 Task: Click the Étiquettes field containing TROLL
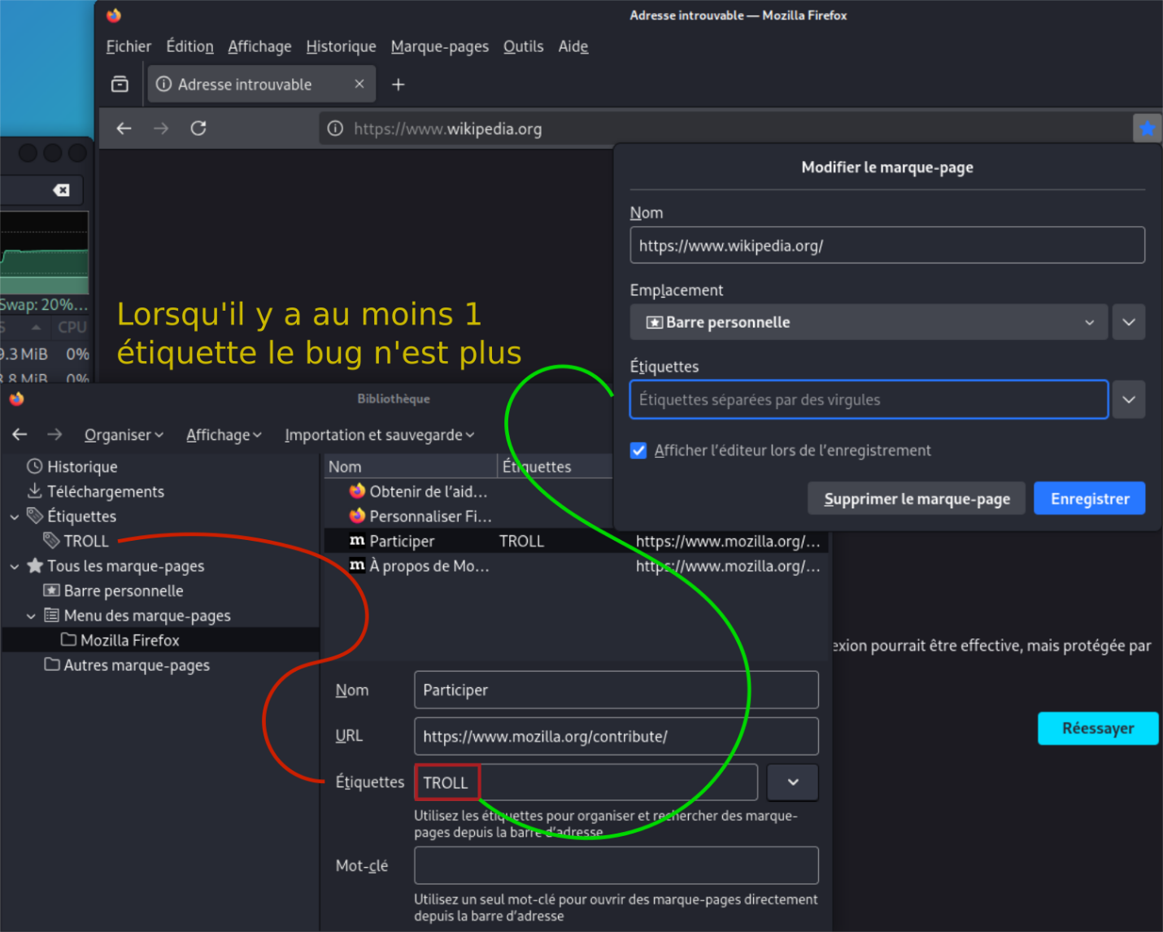[x=586, y=782]
